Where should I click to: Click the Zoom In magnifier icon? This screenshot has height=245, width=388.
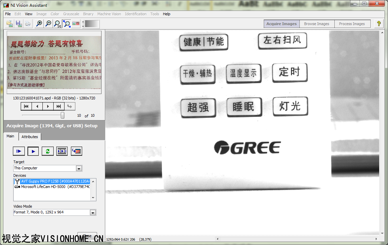tap(39, 24)
